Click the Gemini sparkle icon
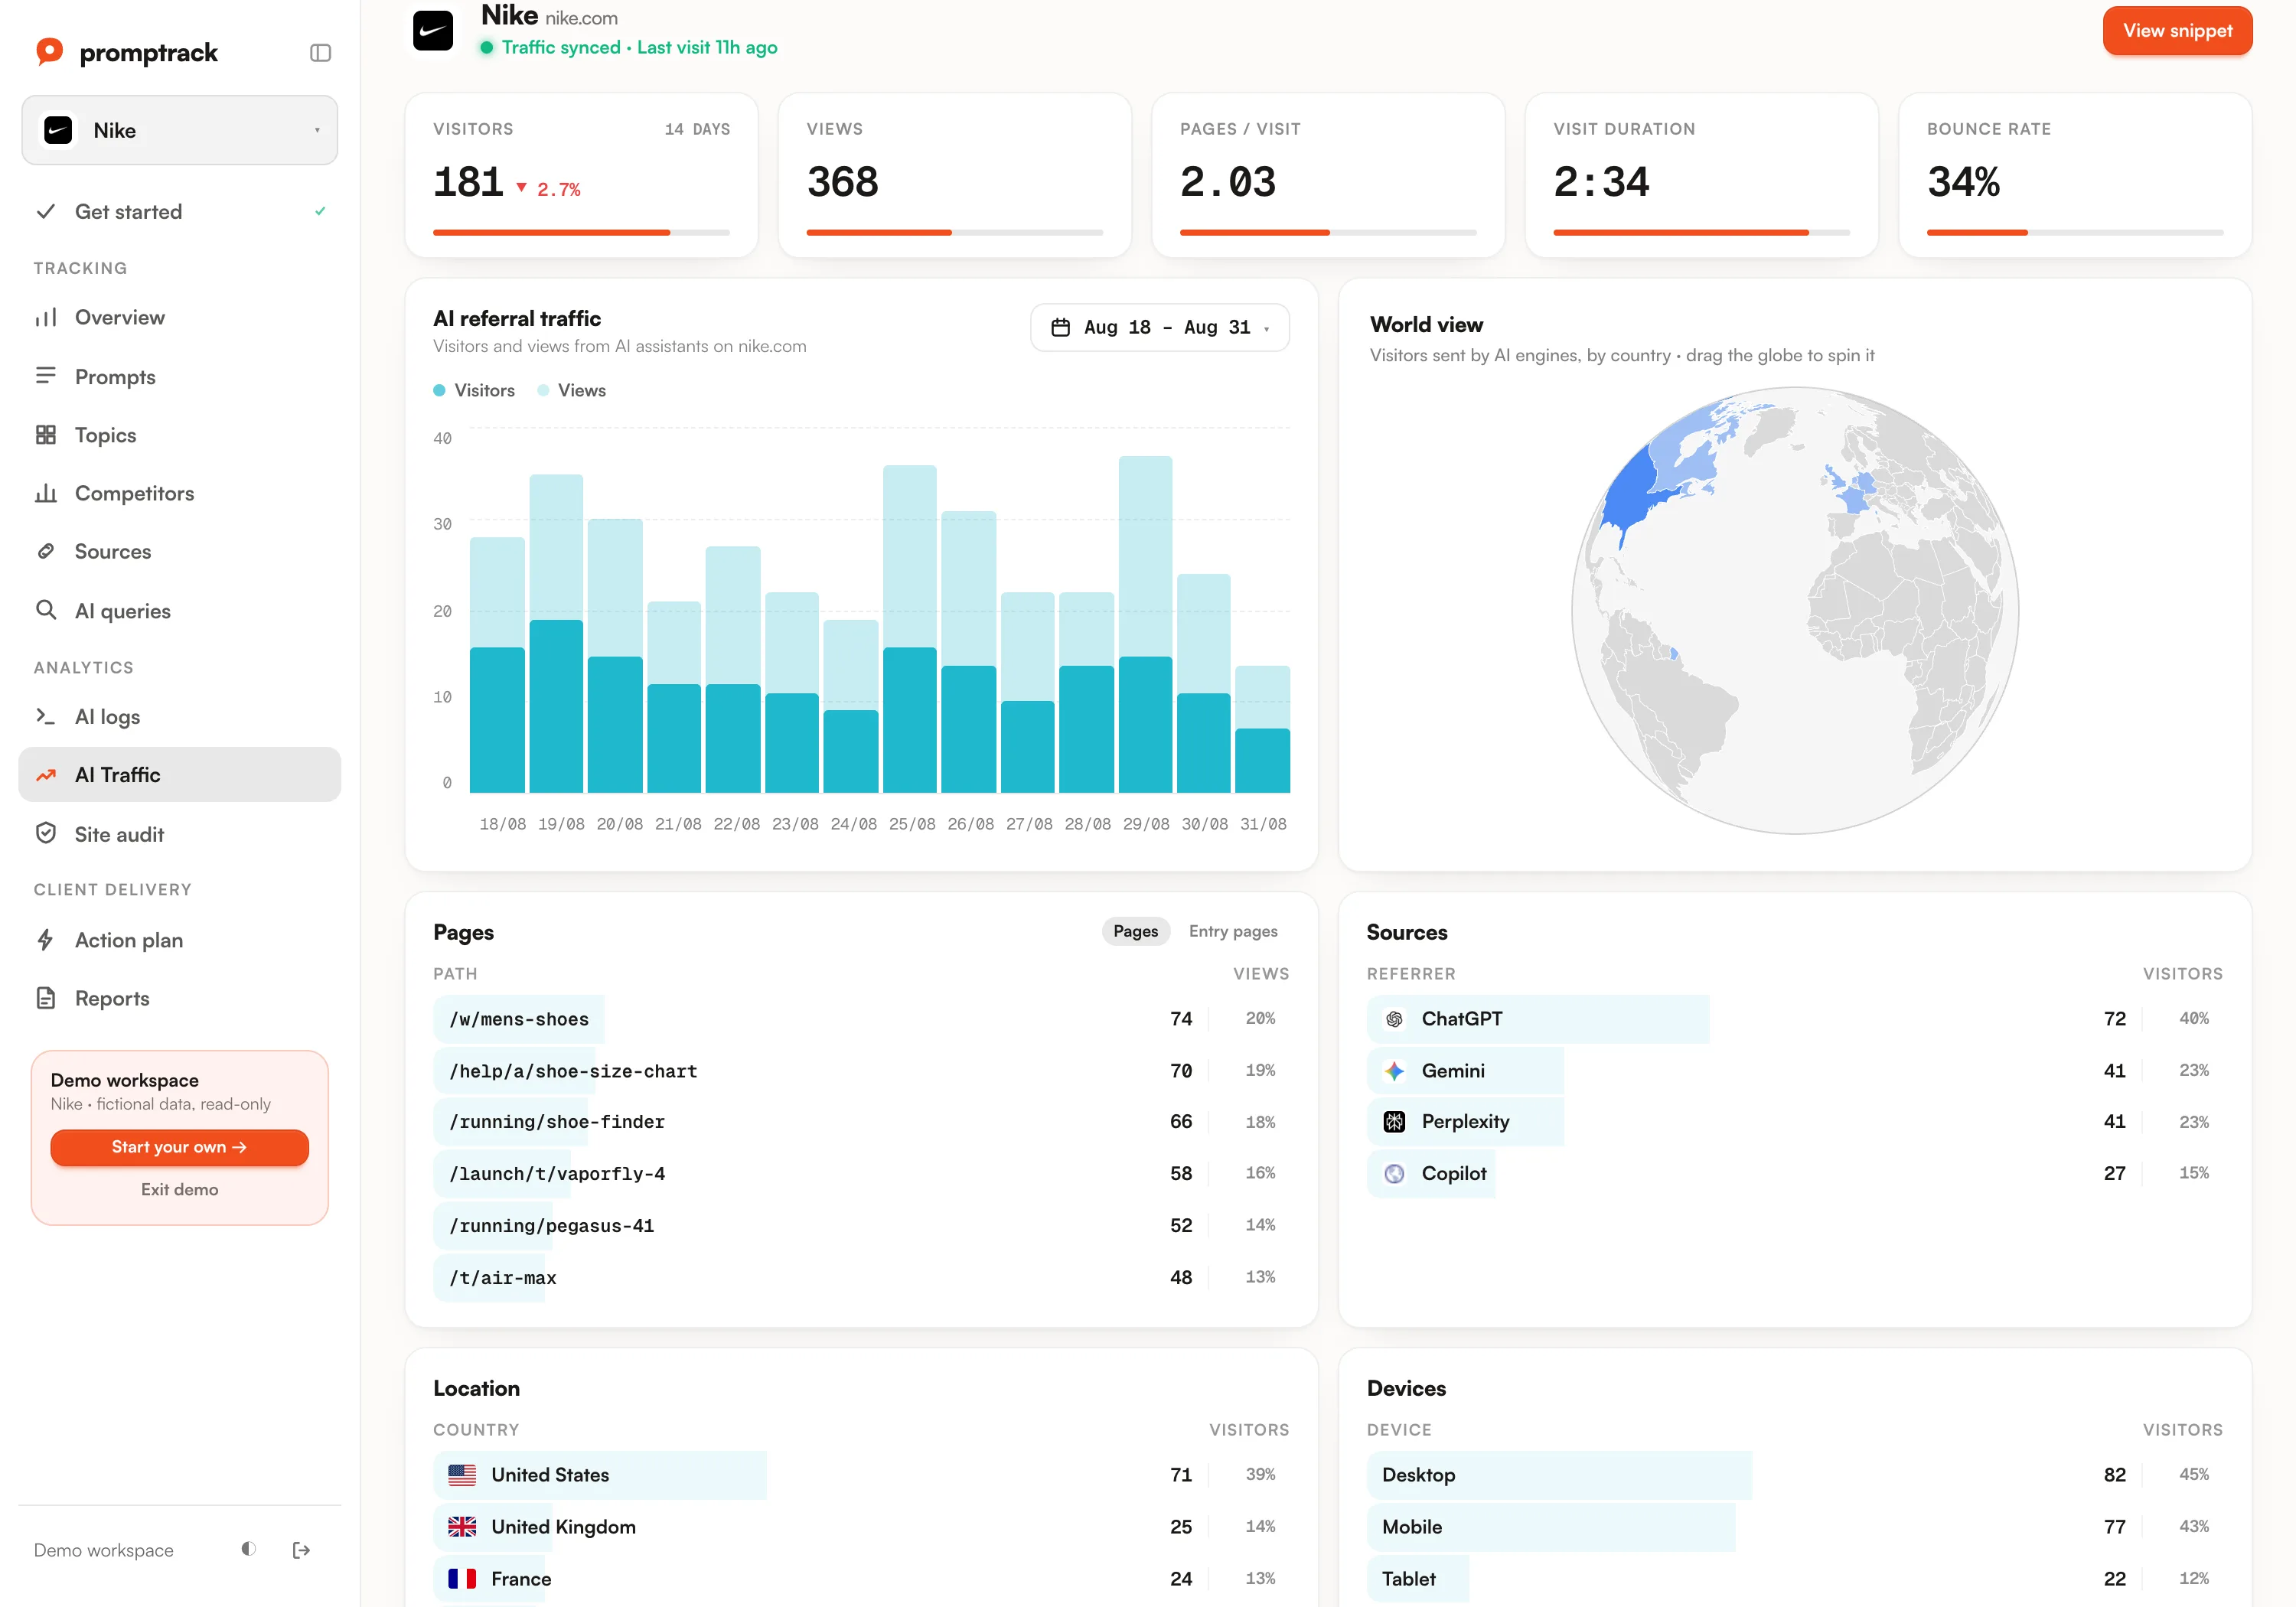2296x1607 pixels. (x=1394, y=1071)
